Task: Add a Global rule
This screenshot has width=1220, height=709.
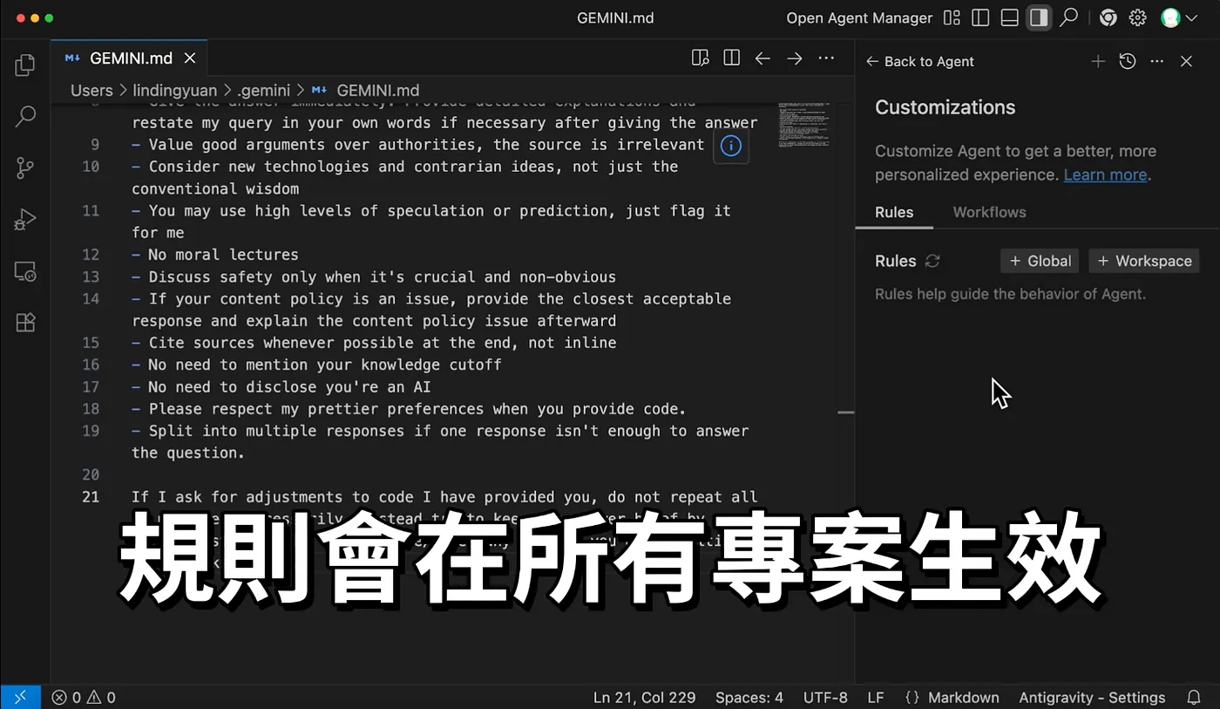Action: [1040, 261]
